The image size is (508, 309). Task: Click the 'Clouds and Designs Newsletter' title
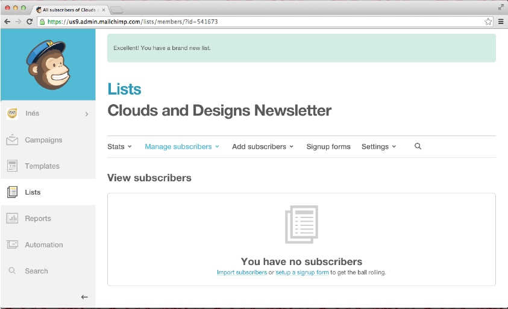pos(219,110)
